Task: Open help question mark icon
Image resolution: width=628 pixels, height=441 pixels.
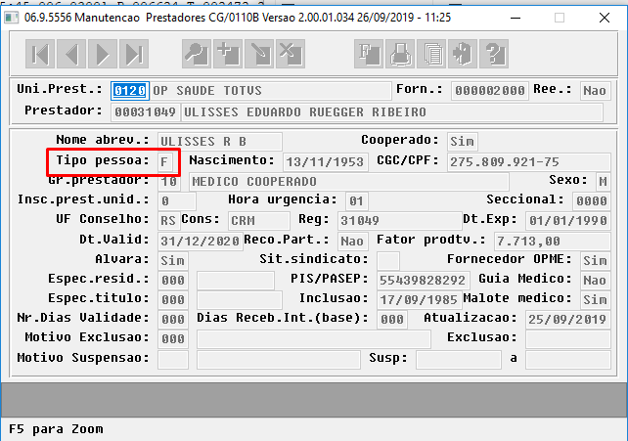Action: pos(493,54)
